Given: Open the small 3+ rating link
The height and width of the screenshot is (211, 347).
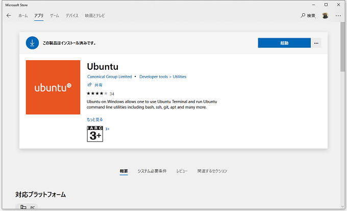Looking at the screenshot, I should [x=107, y=129].
